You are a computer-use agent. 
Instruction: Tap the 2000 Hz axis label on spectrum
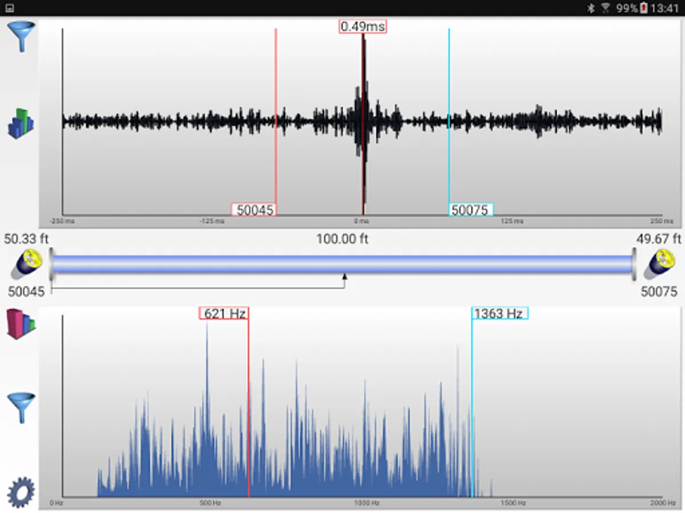(663, 503)
